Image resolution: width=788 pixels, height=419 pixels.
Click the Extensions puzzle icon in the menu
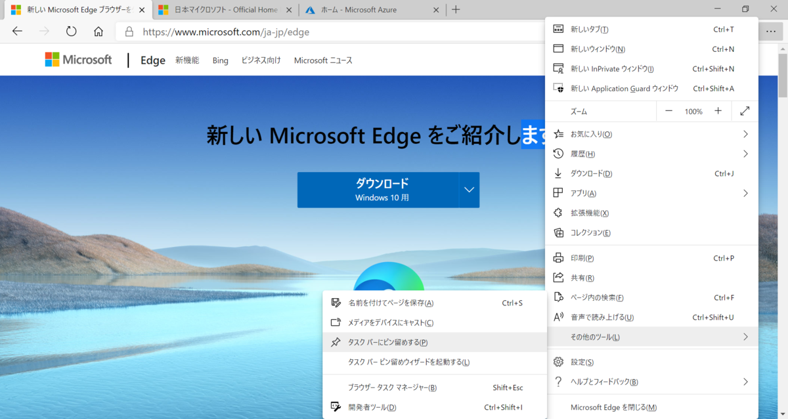(x=559, y=213)
